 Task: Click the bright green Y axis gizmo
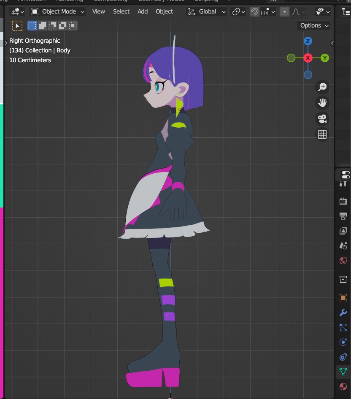(324, 58)
